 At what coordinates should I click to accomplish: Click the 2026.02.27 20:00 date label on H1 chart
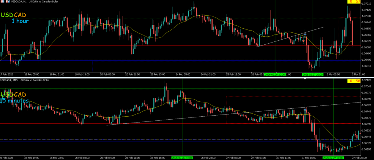(x=313, y=74)
